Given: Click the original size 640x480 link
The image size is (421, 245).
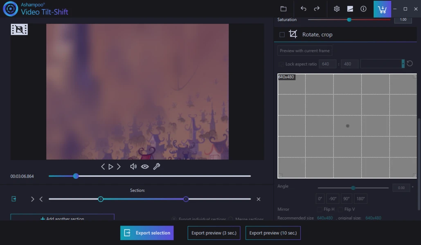Looking at the screenshot, I should click(x=373, y=218).
